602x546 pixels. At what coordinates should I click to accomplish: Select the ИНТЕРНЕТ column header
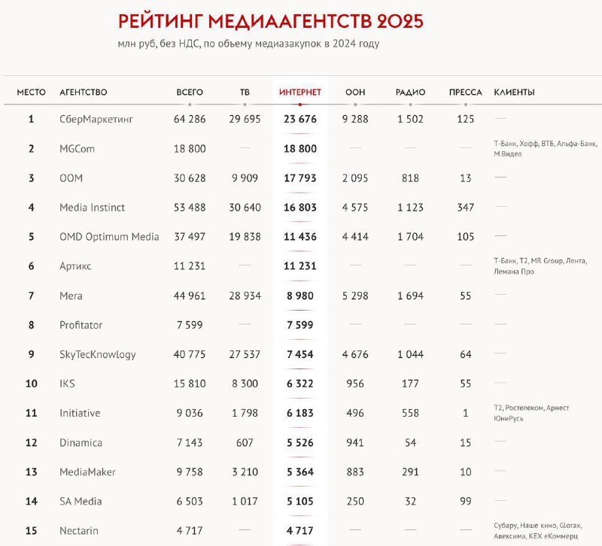(299, 92)
